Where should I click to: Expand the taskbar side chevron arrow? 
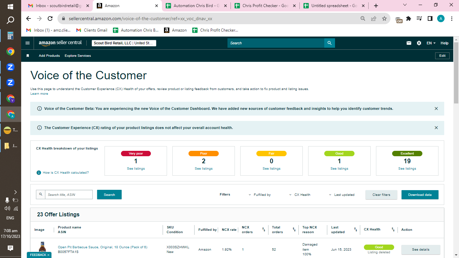[15, 192]
